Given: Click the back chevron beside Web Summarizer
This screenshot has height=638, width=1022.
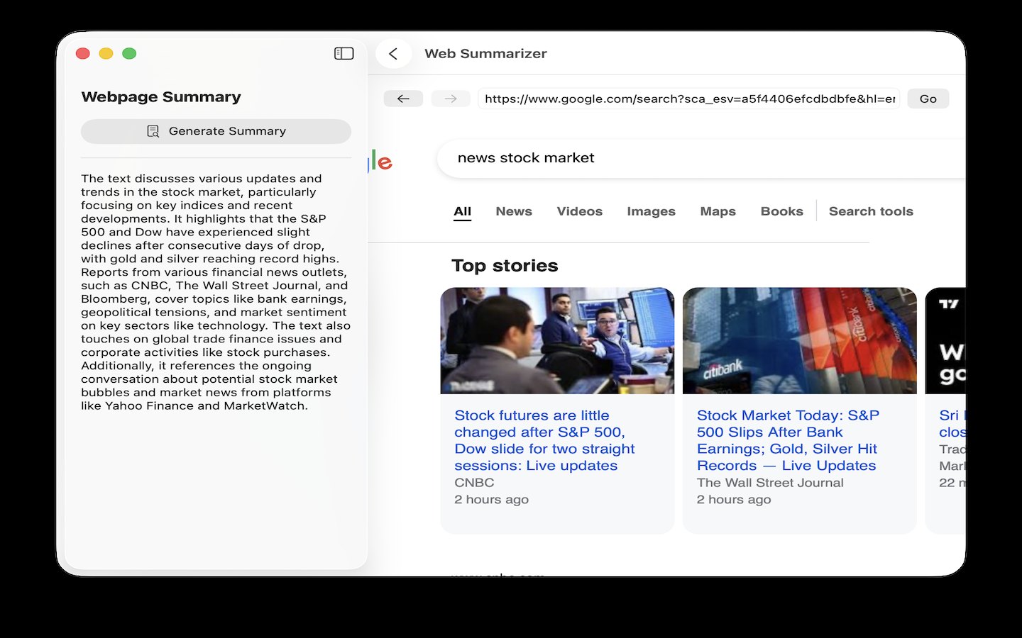Looking at the screenshot, I should [393, 54].
